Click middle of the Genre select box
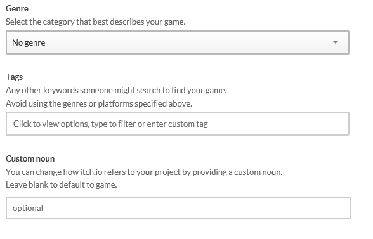 (178, 42)
